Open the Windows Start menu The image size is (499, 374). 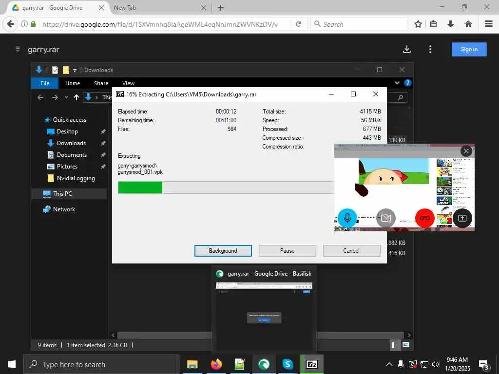[12, 364]
